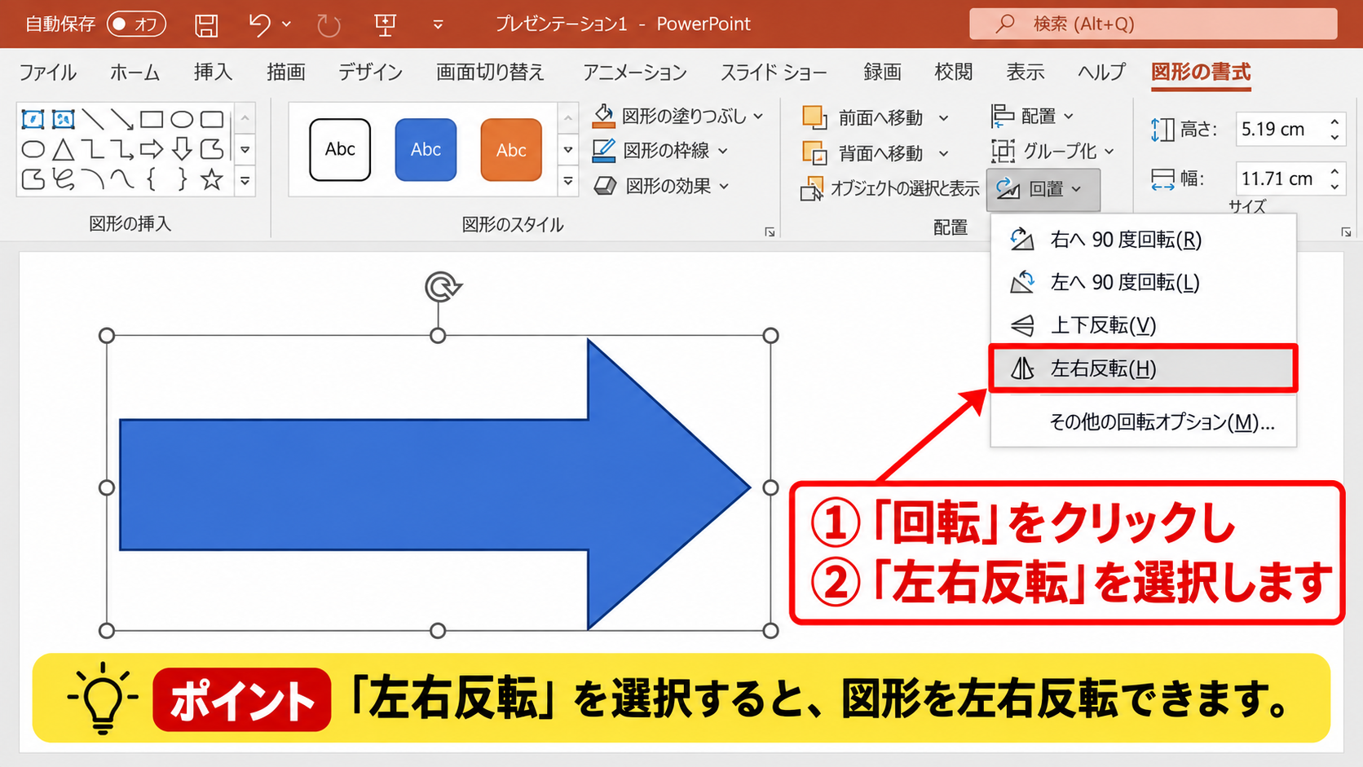Click 前面へ移動 button
The image size is (1363, 767).
(x=863, y=118)
